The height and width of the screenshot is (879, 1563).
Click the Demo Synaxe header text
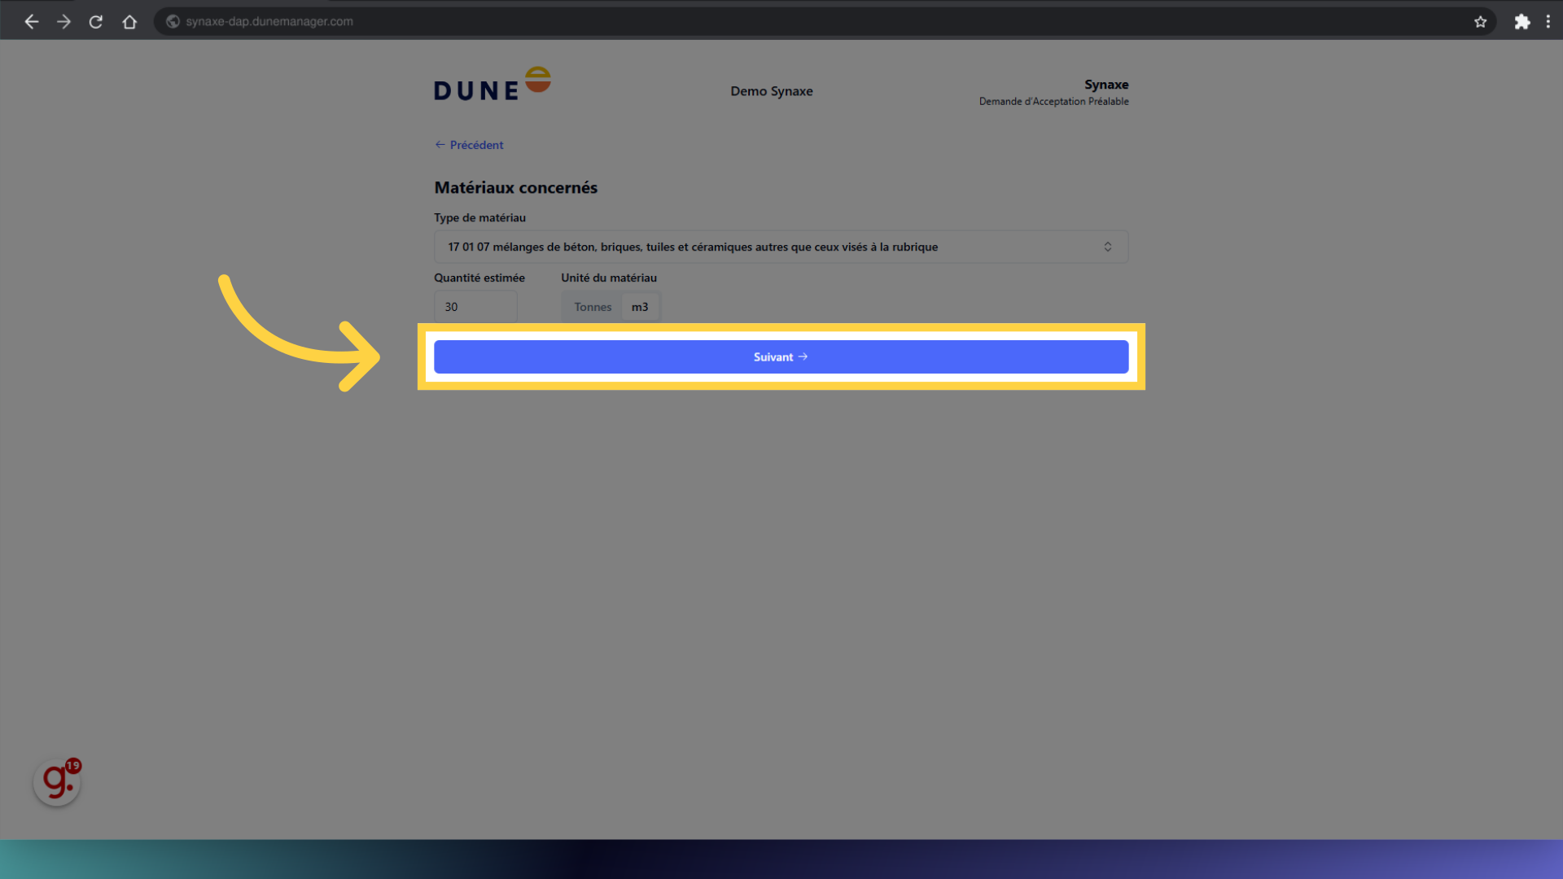[771, 91]
